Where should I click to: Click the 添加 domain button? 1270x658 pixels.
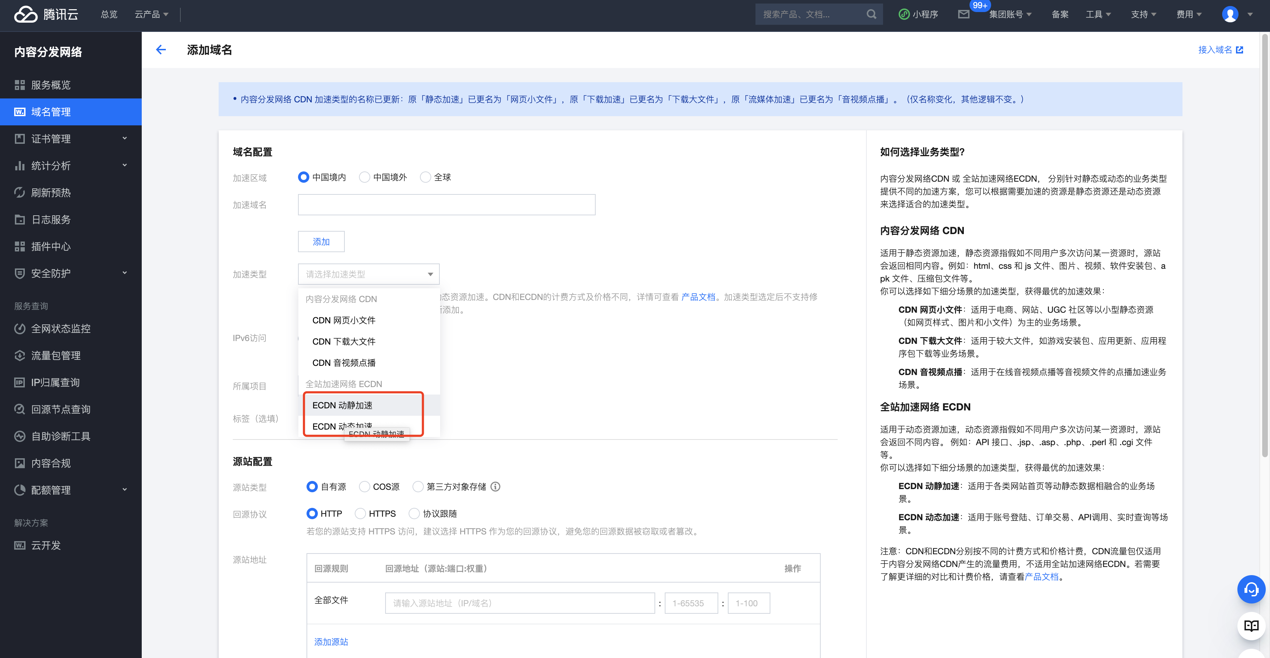[321, 242]
